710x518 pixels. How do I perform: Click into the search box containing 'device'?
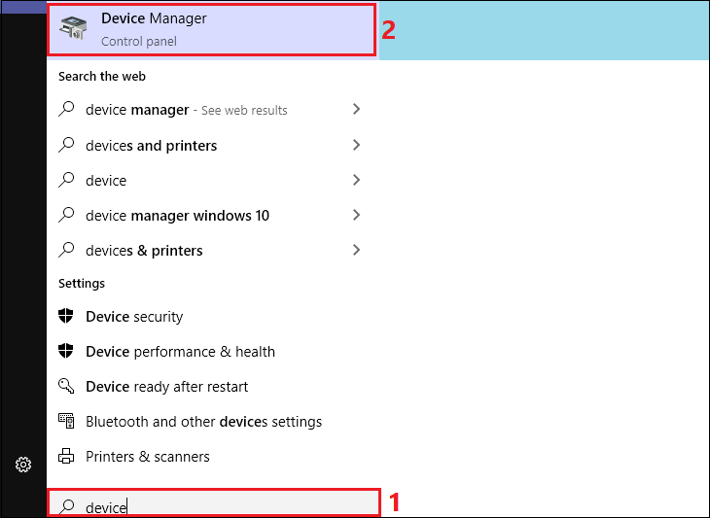pos(214,502)
